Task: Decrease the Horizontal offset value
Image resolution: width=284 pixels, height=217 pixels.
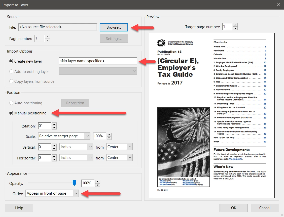Action: (x=54, y=159)
